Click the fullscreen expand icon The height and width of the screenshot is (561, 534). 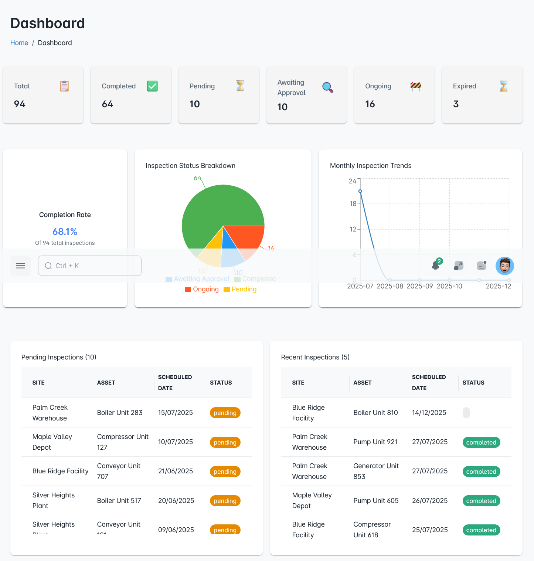coord(459,266)
